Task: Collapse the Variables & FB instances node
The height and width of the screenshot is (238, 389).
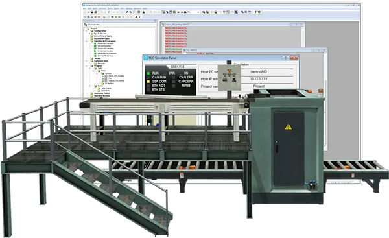Action: pyautogui.click(x=86, y=41)
